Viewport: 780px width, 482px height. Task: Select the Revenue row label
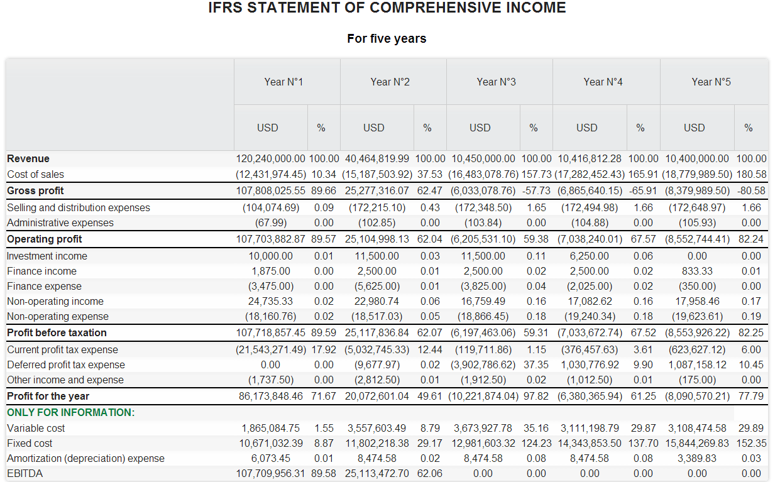28,158
